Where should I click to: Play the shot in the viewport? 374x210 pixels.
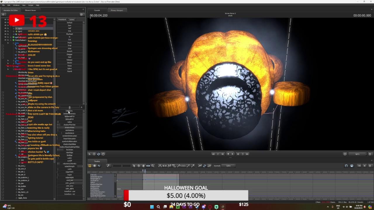pyautogui.click(x=233, y=154)
